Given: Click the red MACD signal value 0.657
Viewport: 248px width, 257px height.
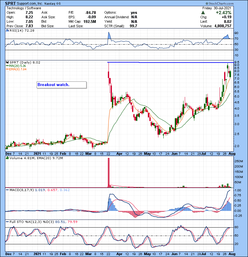Looking at the screenshot, I should pyautogui.click(x=52, y=190).
